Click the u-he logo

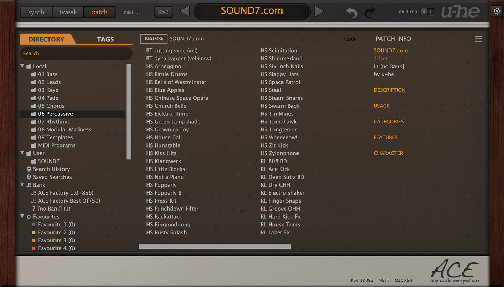coord(460,12)
